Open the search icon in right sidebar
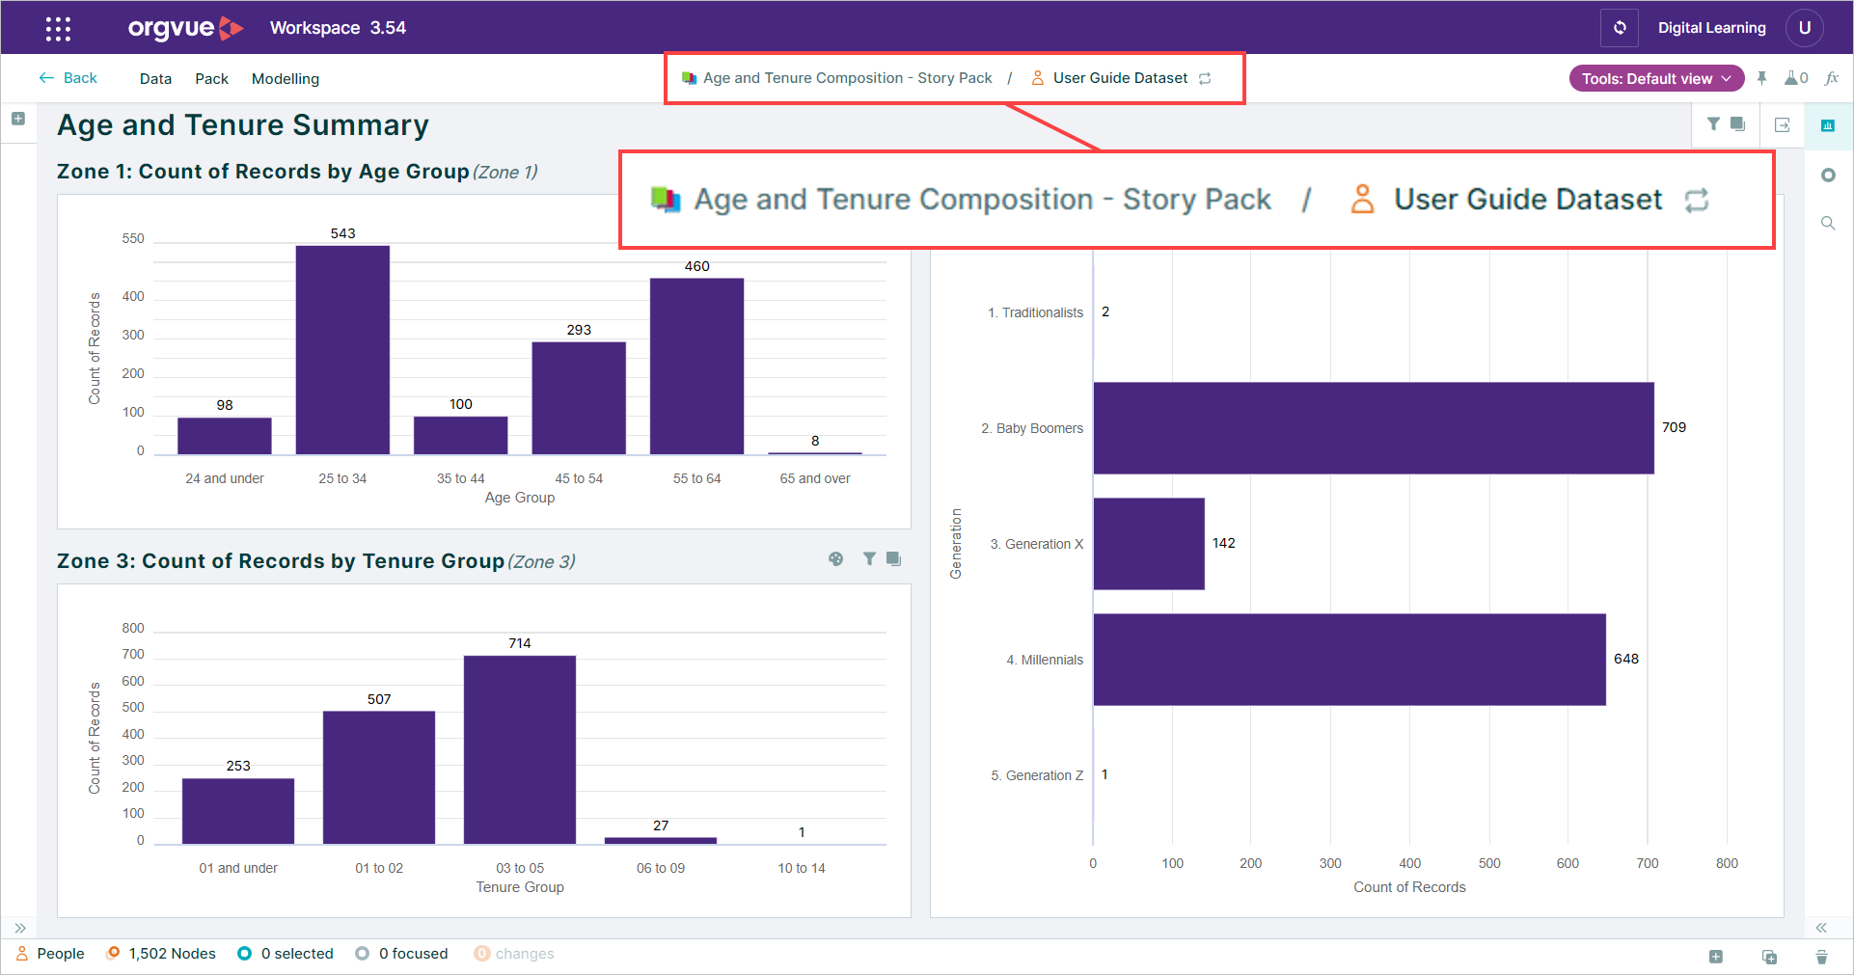This screenshot has width=1854, height=975. 1827,223
